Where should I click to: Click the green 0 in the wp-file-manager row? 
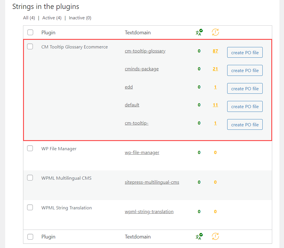[x=199, y=153]
